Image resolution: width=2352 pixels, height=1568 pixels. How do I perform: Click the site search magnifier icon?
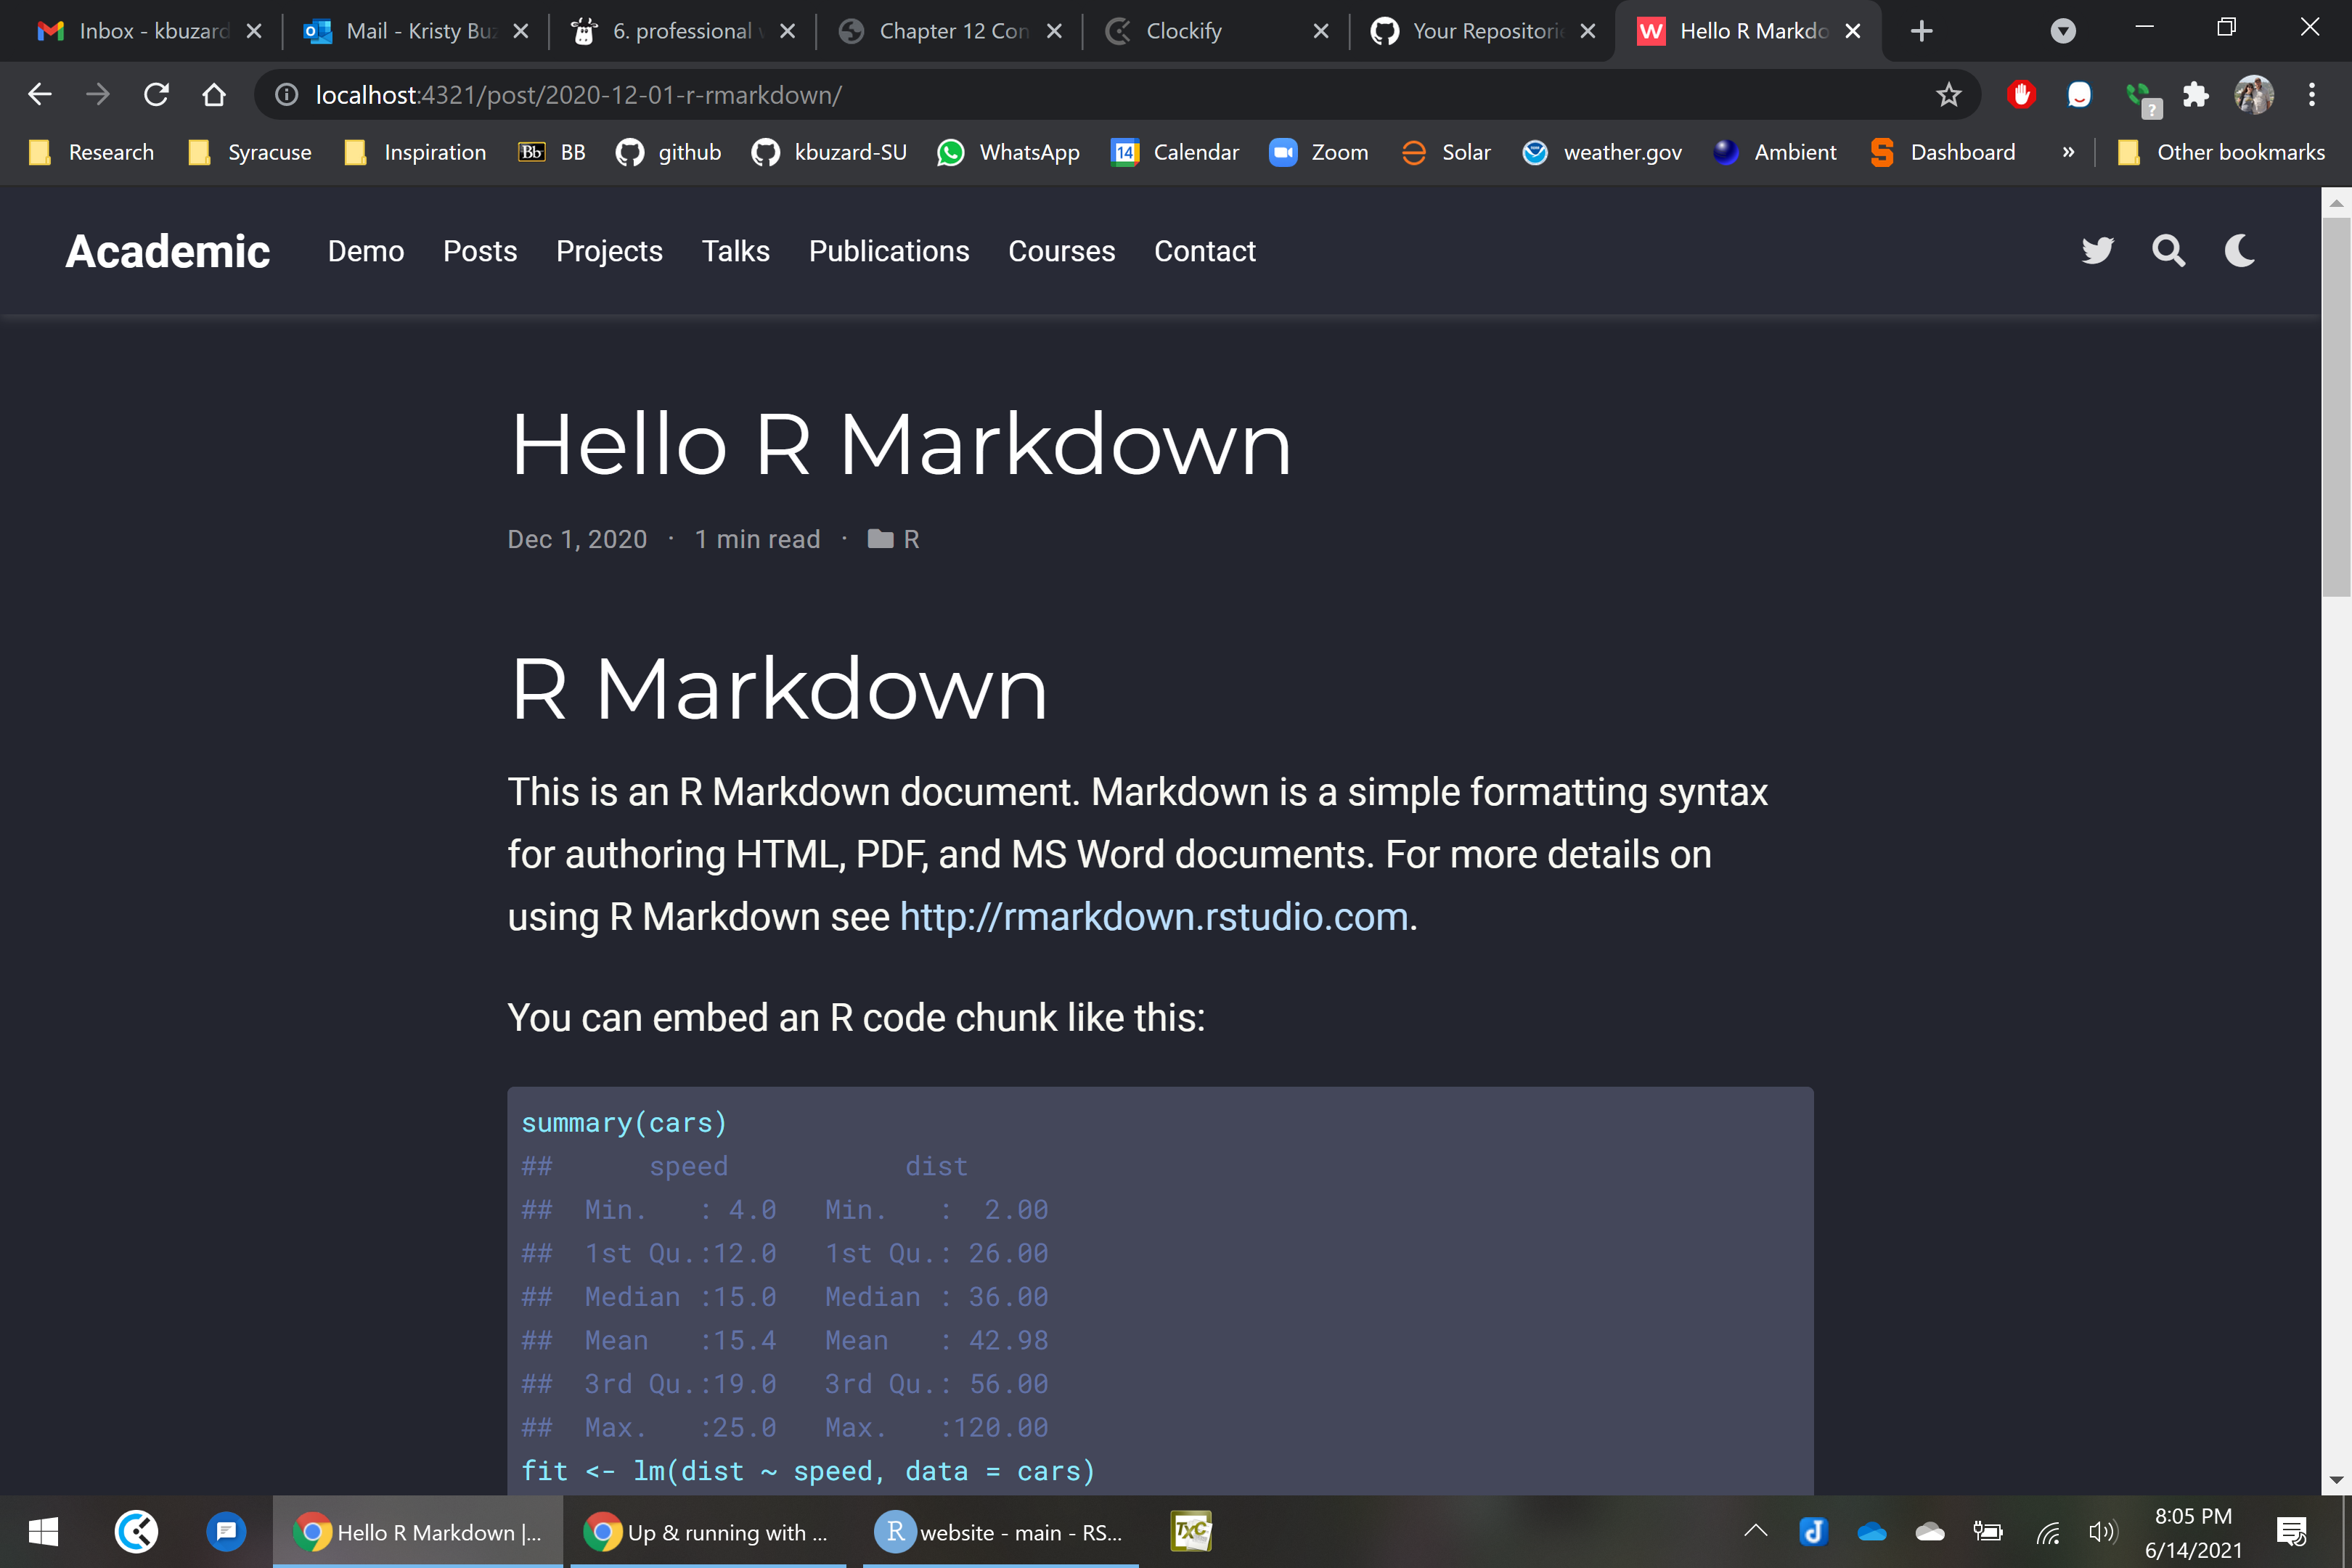[x=2168, y=250]
